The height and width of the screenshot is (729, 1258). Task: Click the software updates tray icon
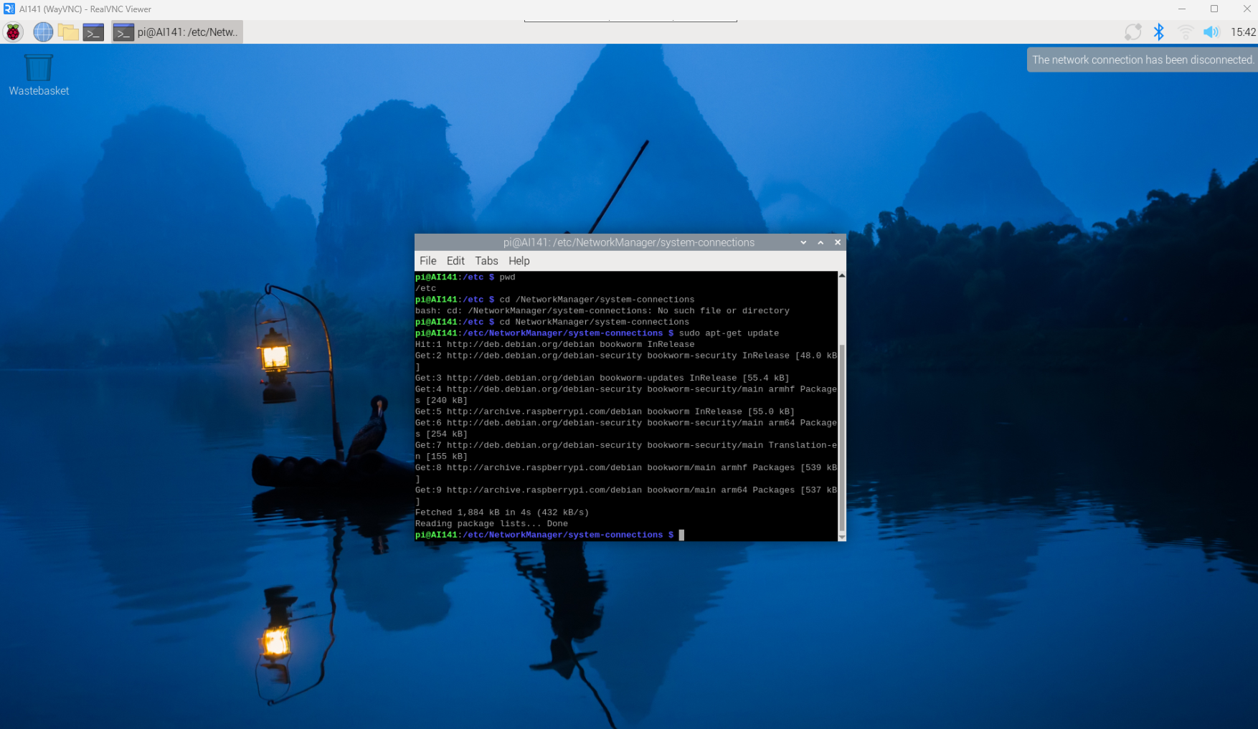tap(1132, 32)
